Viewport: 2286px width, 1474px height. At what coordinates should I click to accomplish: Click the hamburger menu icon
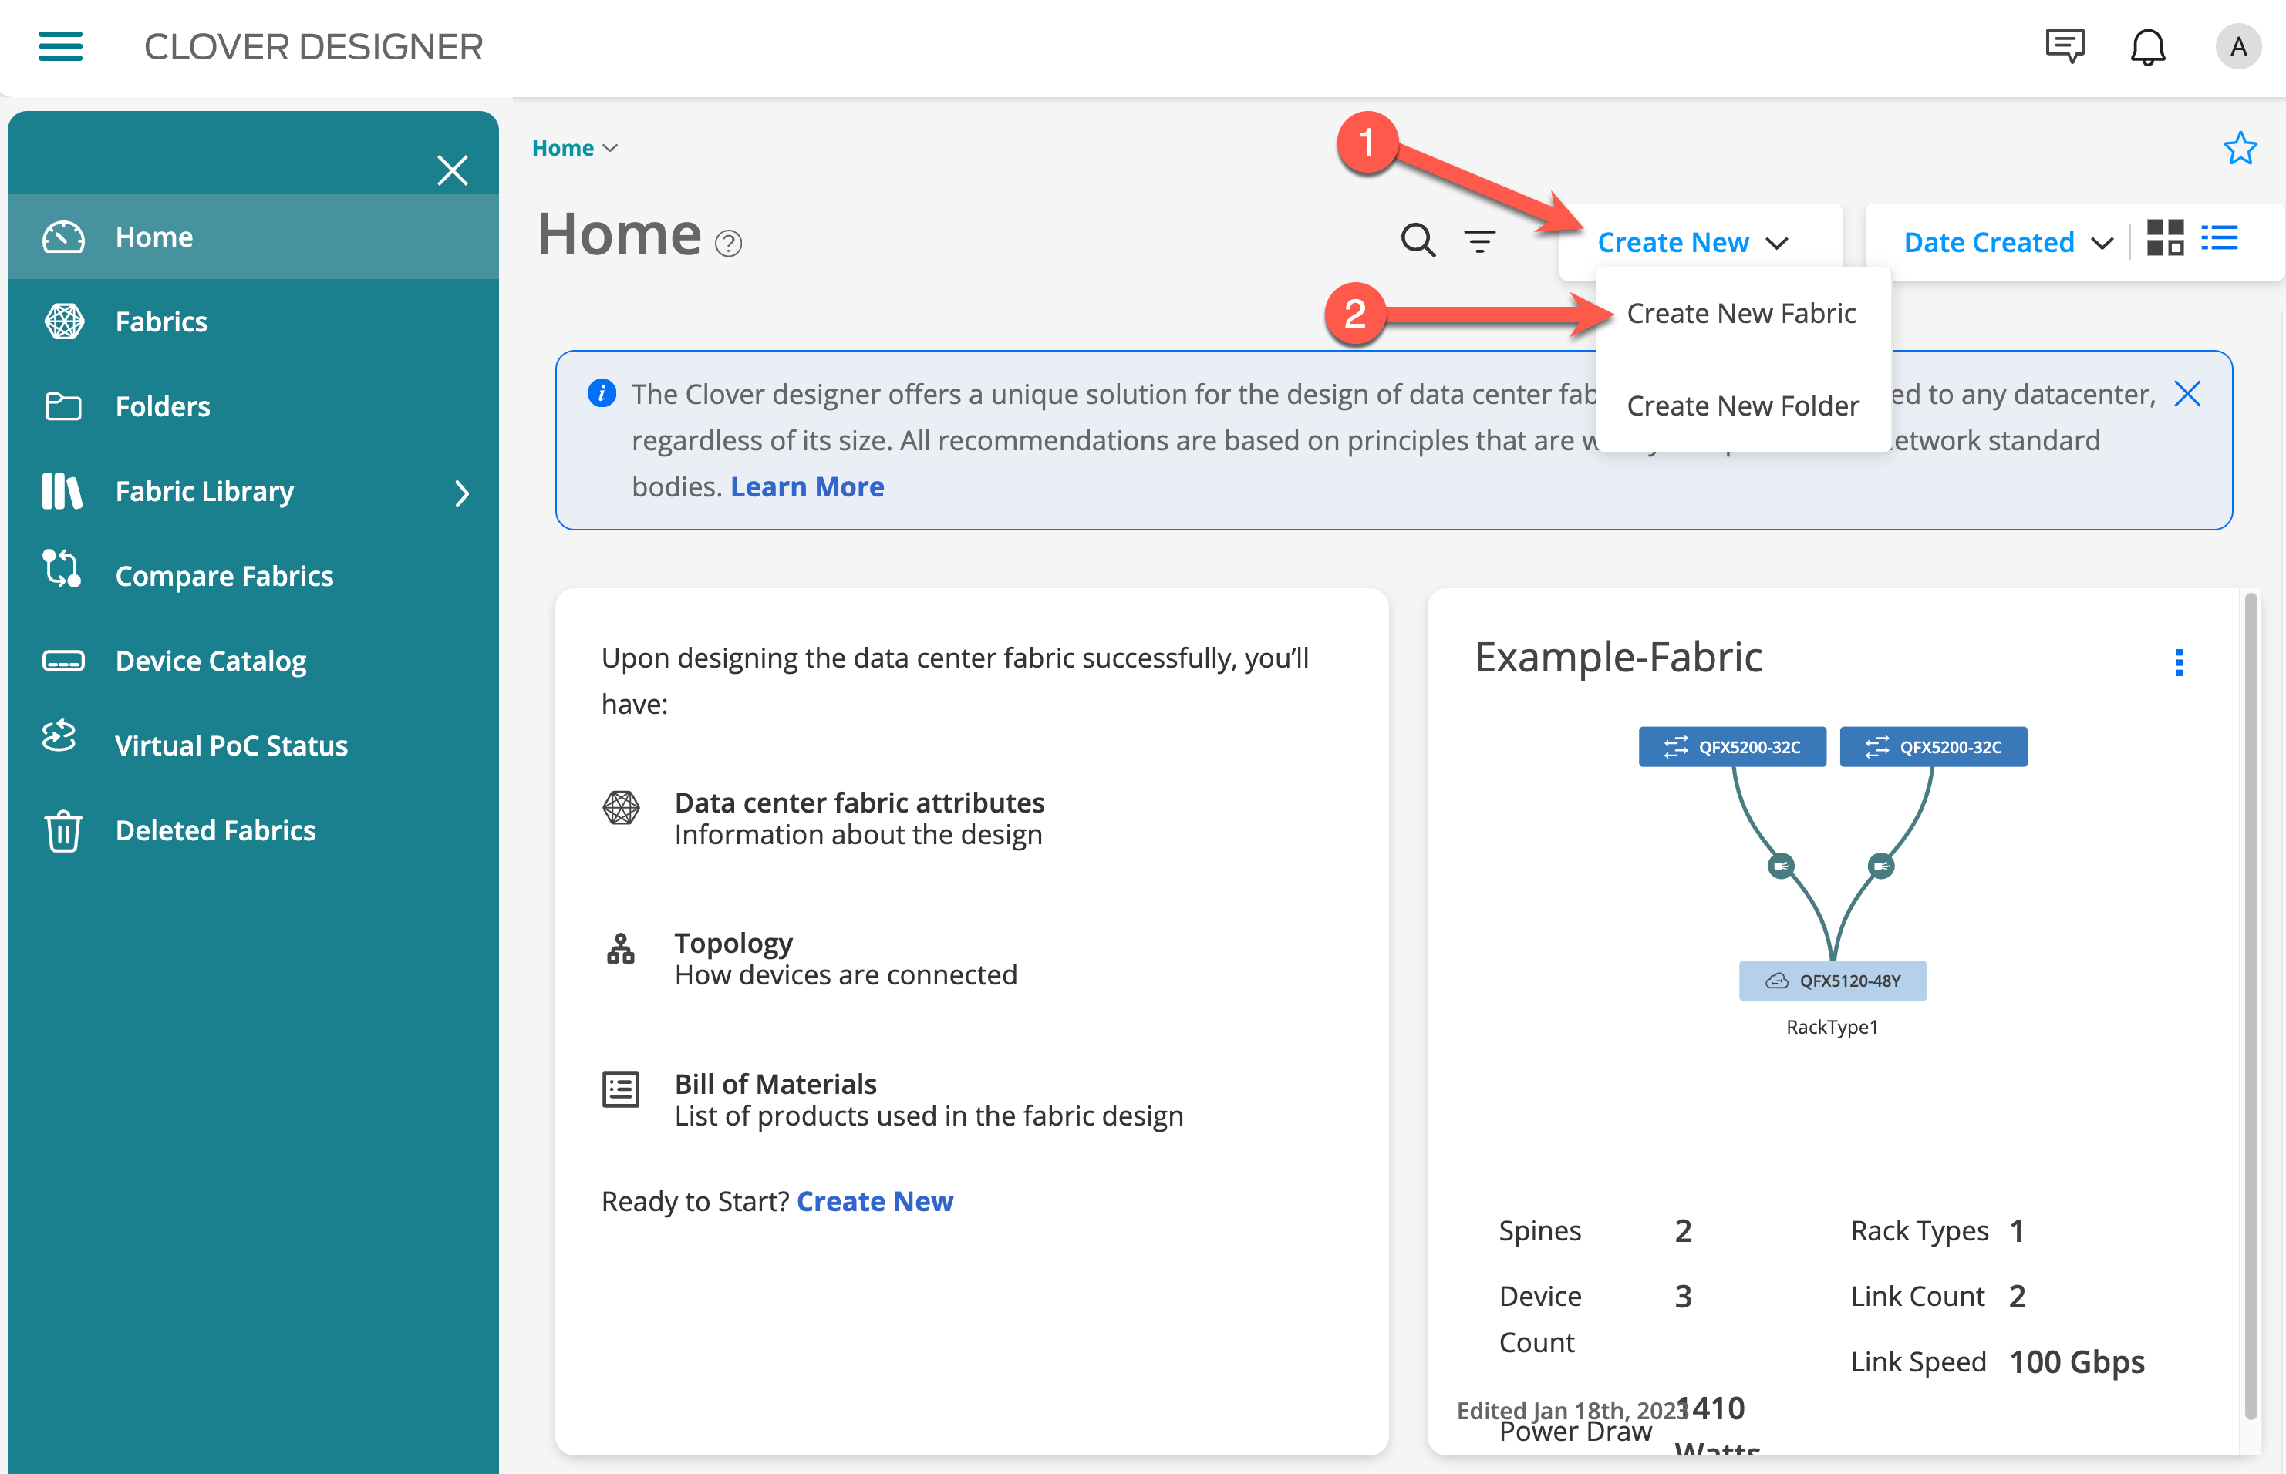[60, 46]
